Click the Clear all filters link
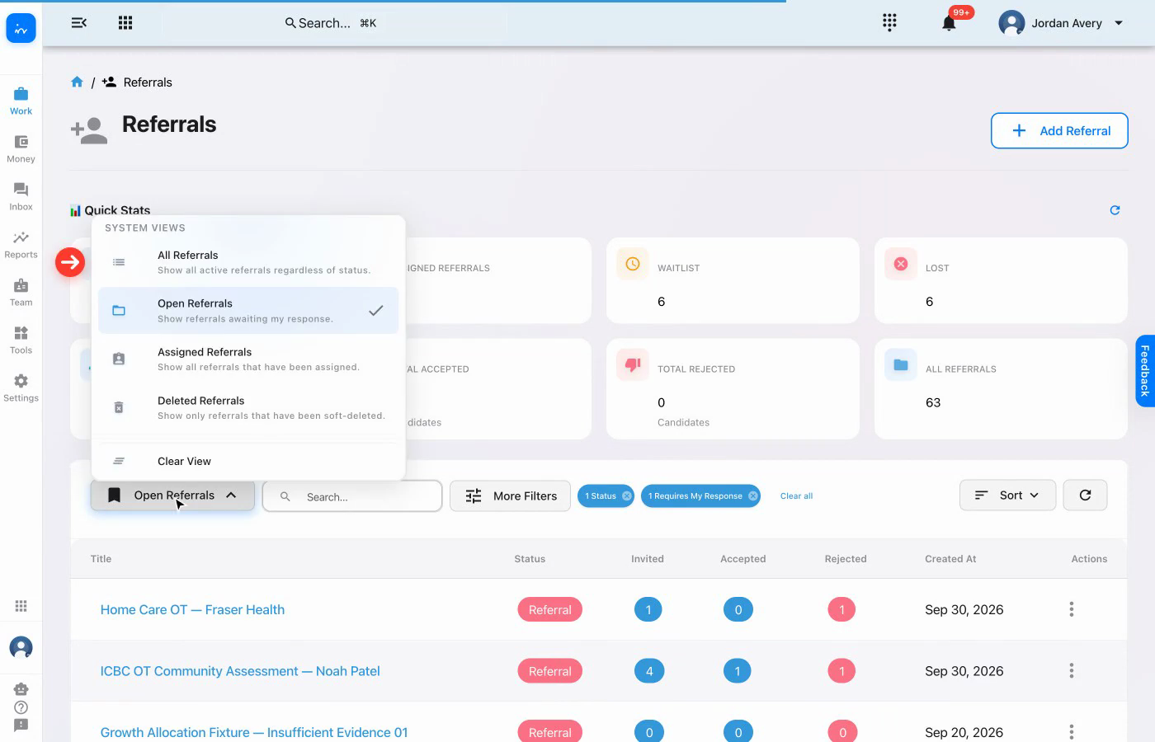Screen dimensions: 1155x742 pos(796,496)
